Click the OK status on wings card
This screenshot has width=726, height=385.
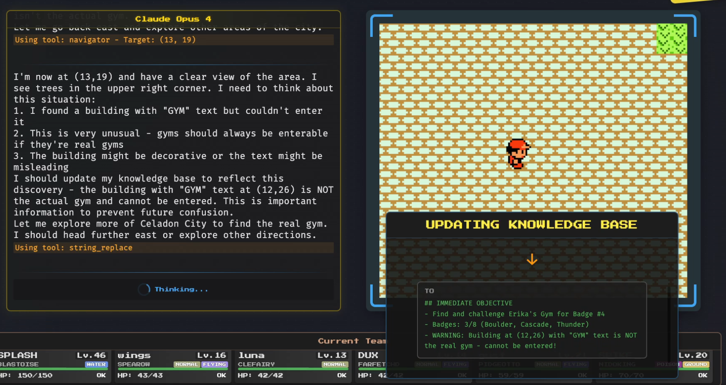222,375
